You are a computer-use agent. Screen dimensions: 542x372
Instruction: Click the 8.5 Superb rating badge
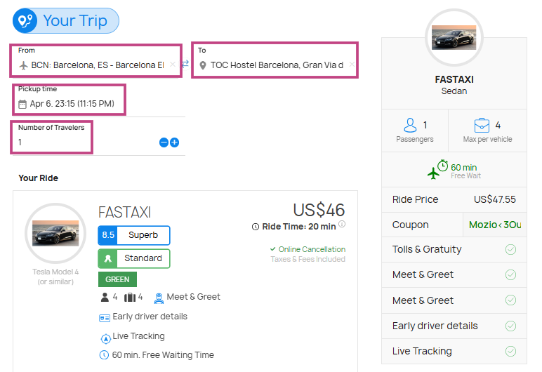click(x=134, y=235)
